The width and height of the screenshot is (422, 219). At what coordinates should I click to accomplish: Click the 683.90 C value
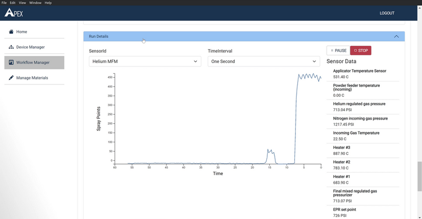coord(341,182)
